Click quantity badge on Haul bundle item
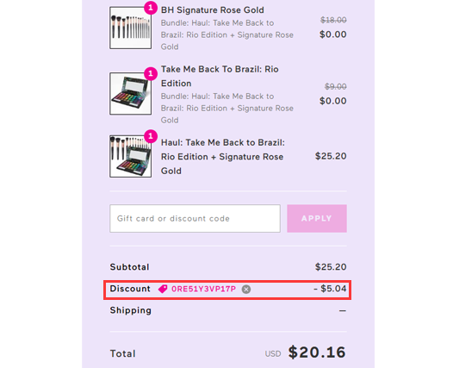 (x=151, y=136)
